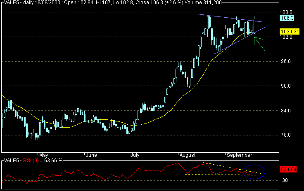The height and width of the screenshot is (191, 304).
Task: Click the September date axis label
Action: point(239,155)
